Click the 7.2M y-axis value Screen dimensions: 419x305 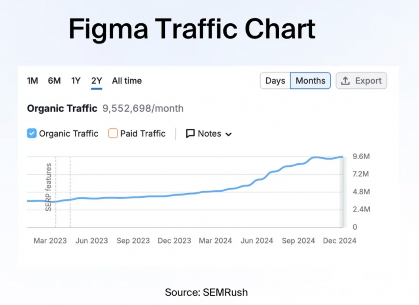coord(361,174)
